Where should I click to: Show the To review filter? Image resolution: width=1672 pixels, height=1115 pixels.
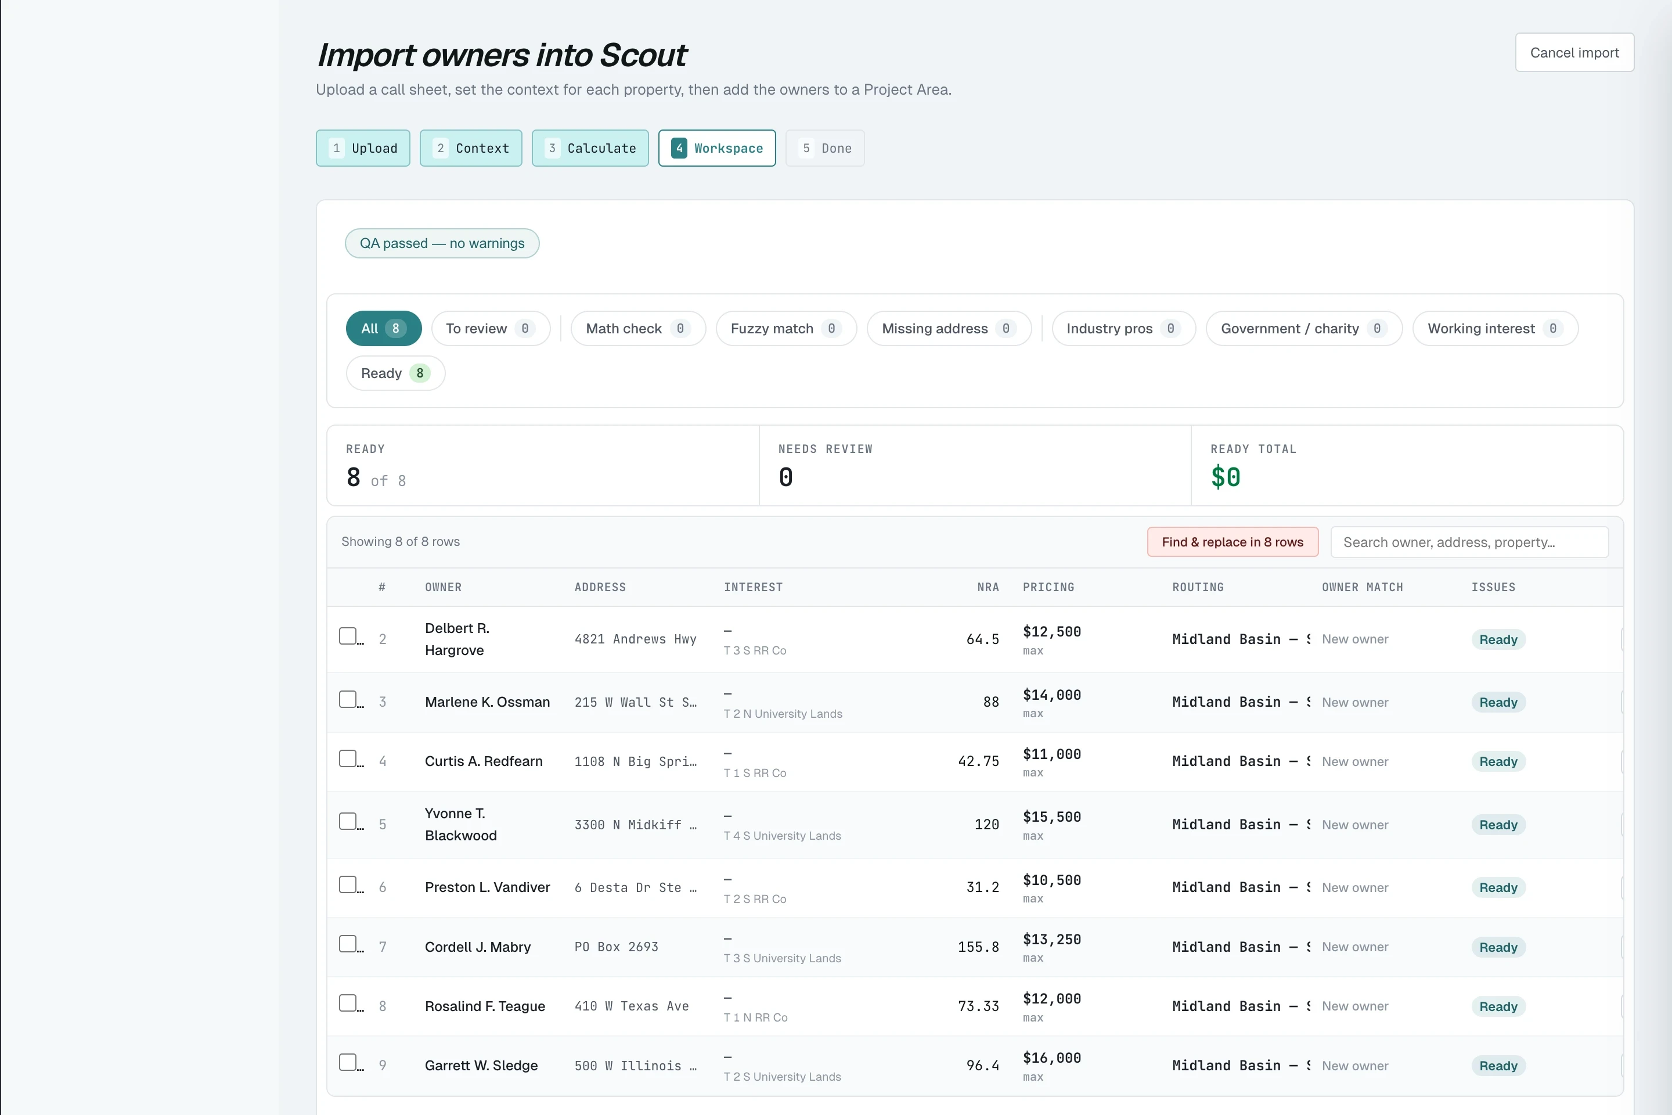tap(491, 329)
